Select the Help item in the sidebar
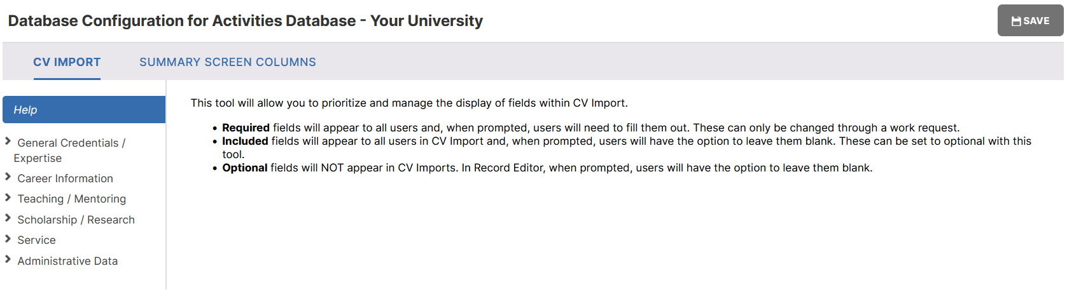Screen dimensions: 1067x294 coord(84,110)
